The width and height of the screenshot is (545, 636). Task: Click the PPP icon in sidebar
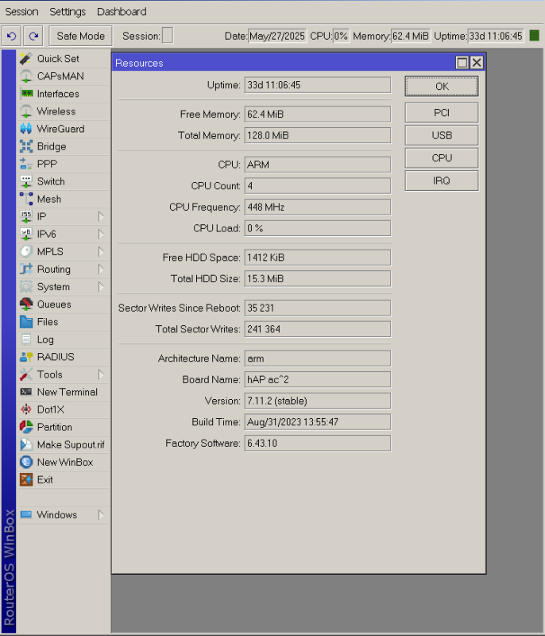[26, 164]
